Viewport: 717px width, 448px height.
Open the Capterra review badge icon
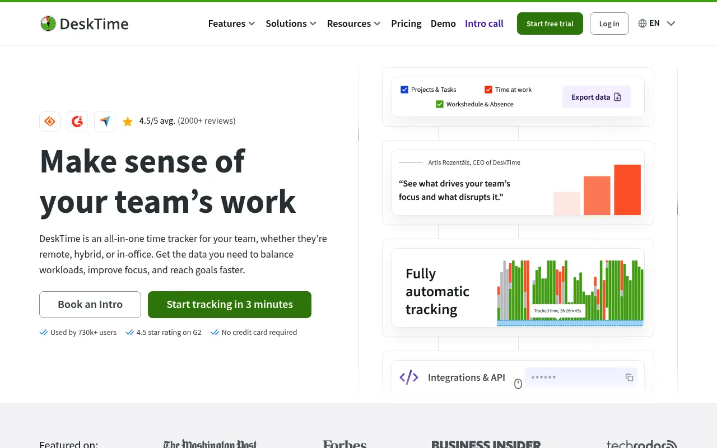(50, 121)
